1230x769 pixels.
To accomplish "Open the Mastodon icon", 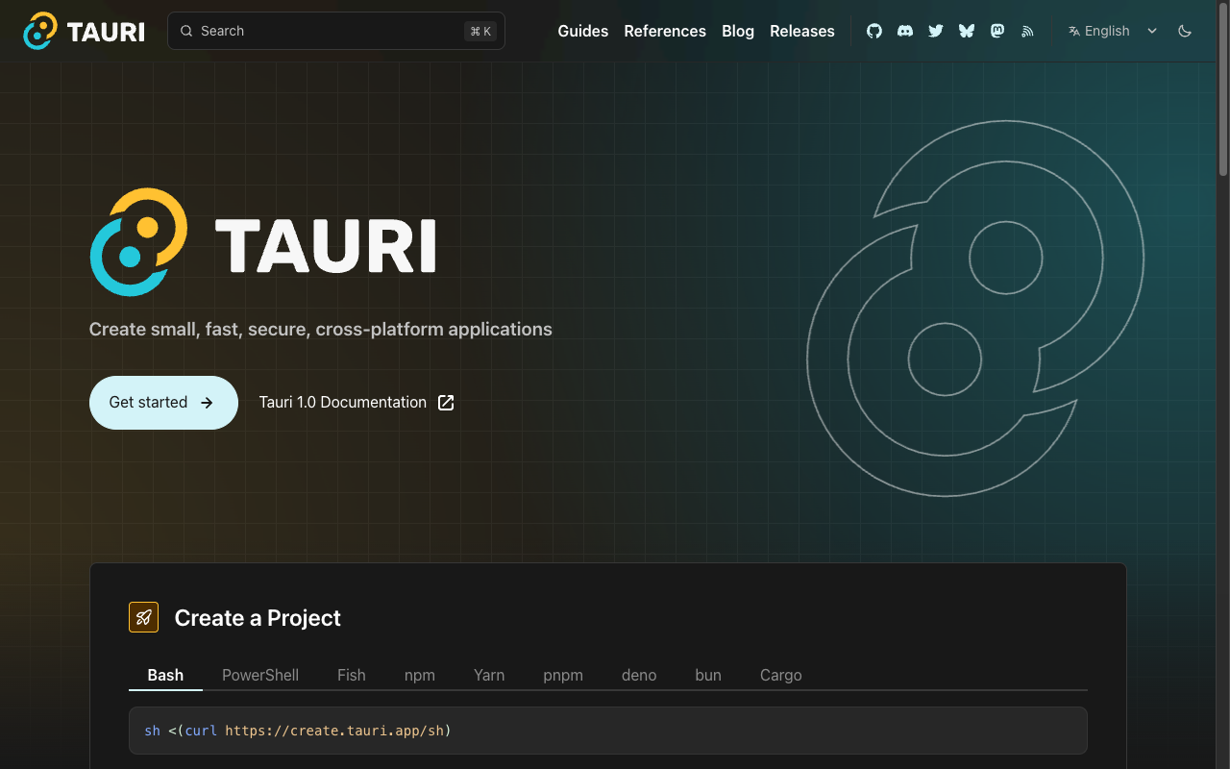I will (996, 31).
